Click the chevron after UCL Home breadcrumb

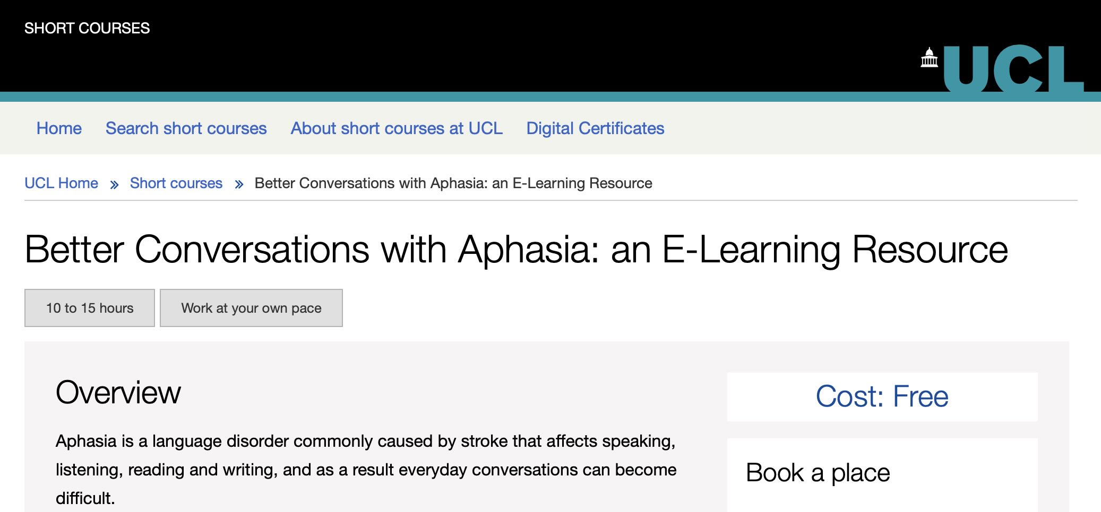114,184
